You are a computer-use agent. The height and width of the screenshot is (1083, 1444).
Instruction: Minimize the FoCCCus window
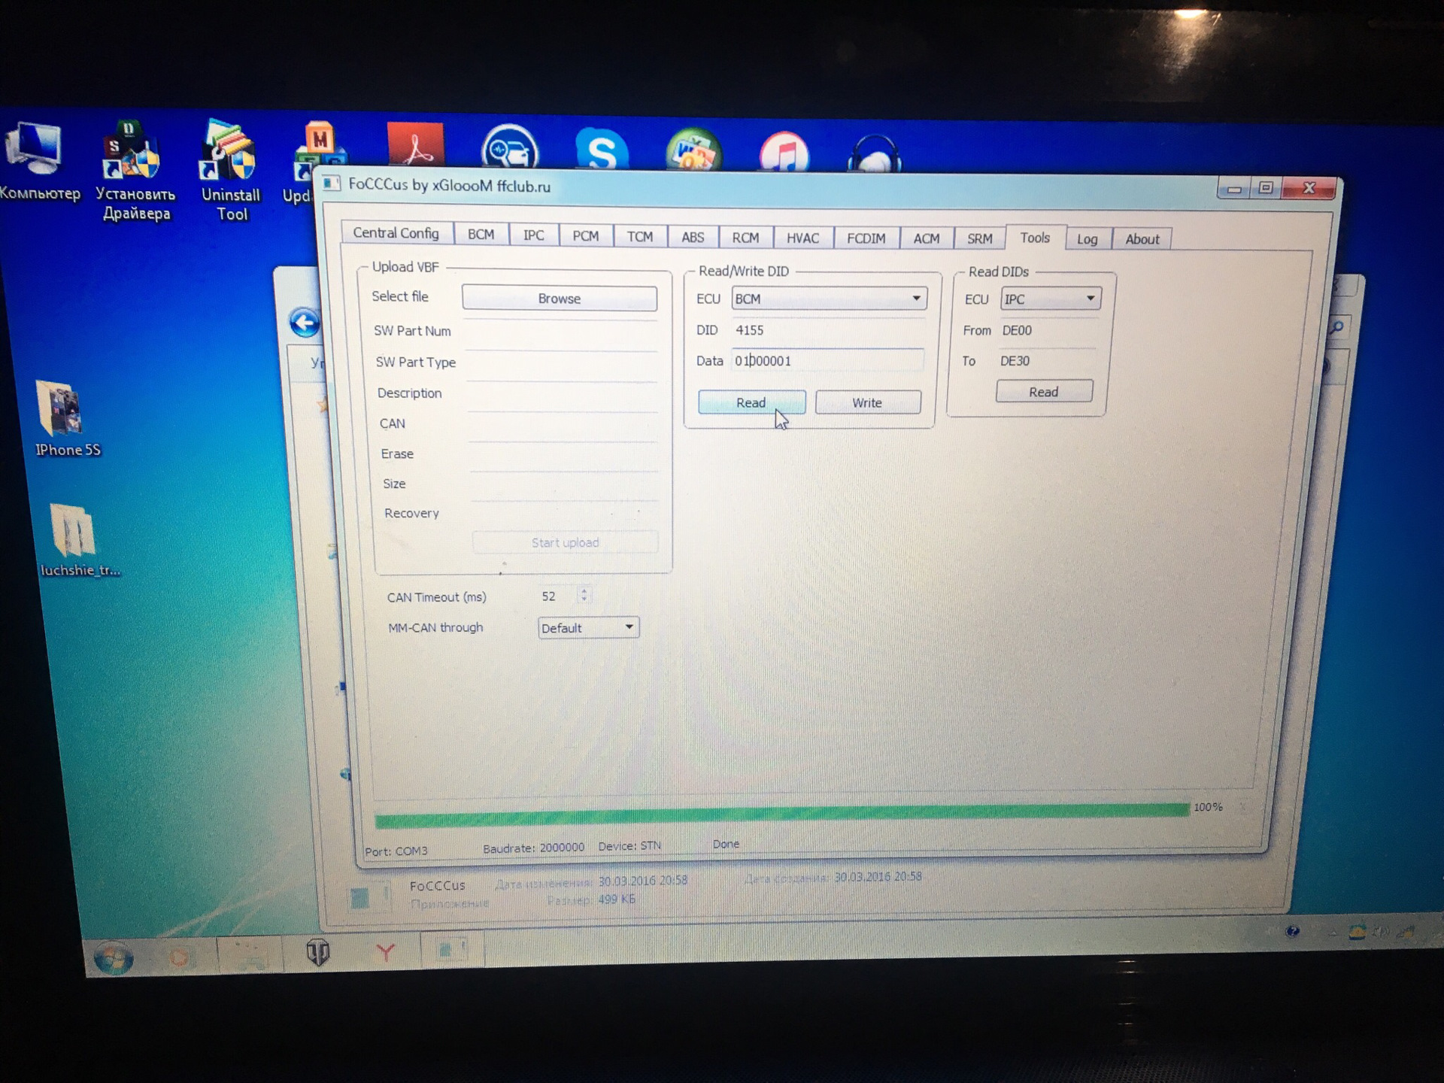coord(1233,189)
